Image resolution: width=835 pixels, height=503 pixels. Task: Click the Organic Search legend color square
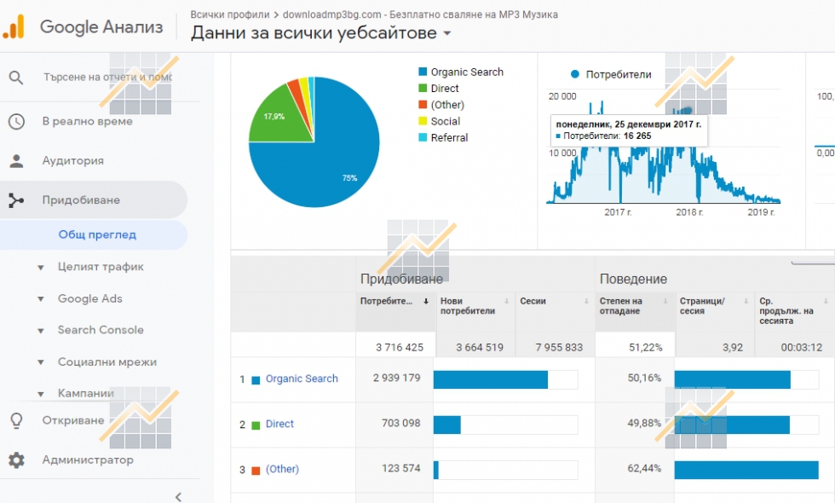(423, 72)
